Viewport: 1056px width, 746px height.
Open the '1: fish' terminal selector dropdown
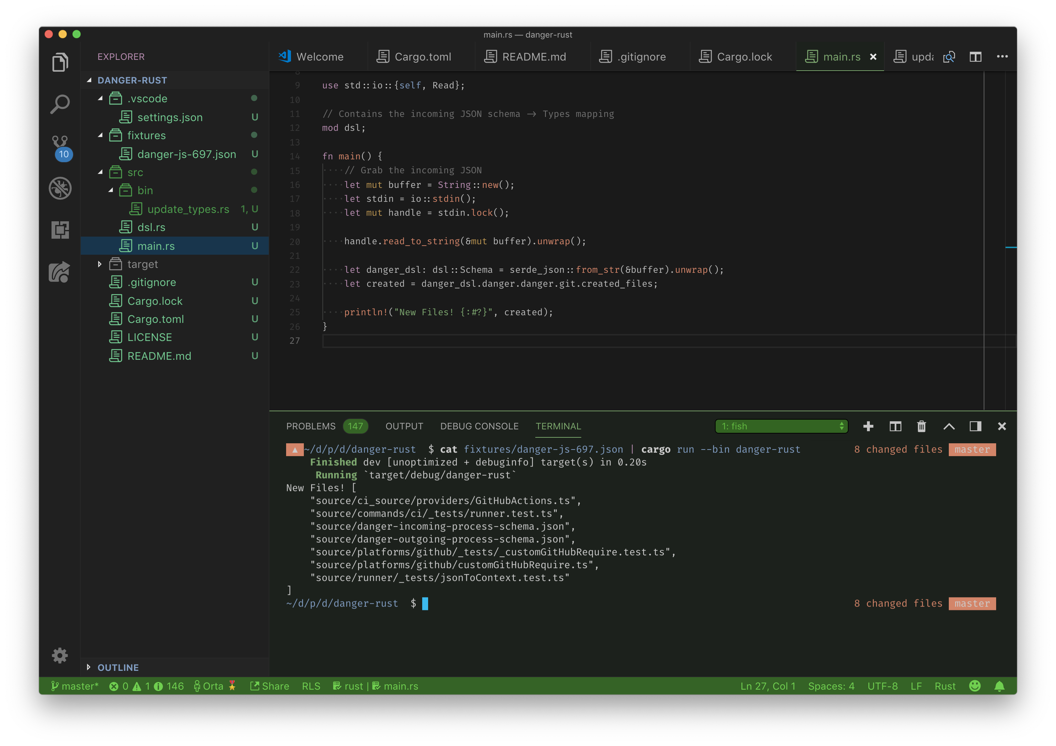click(781, 426)
